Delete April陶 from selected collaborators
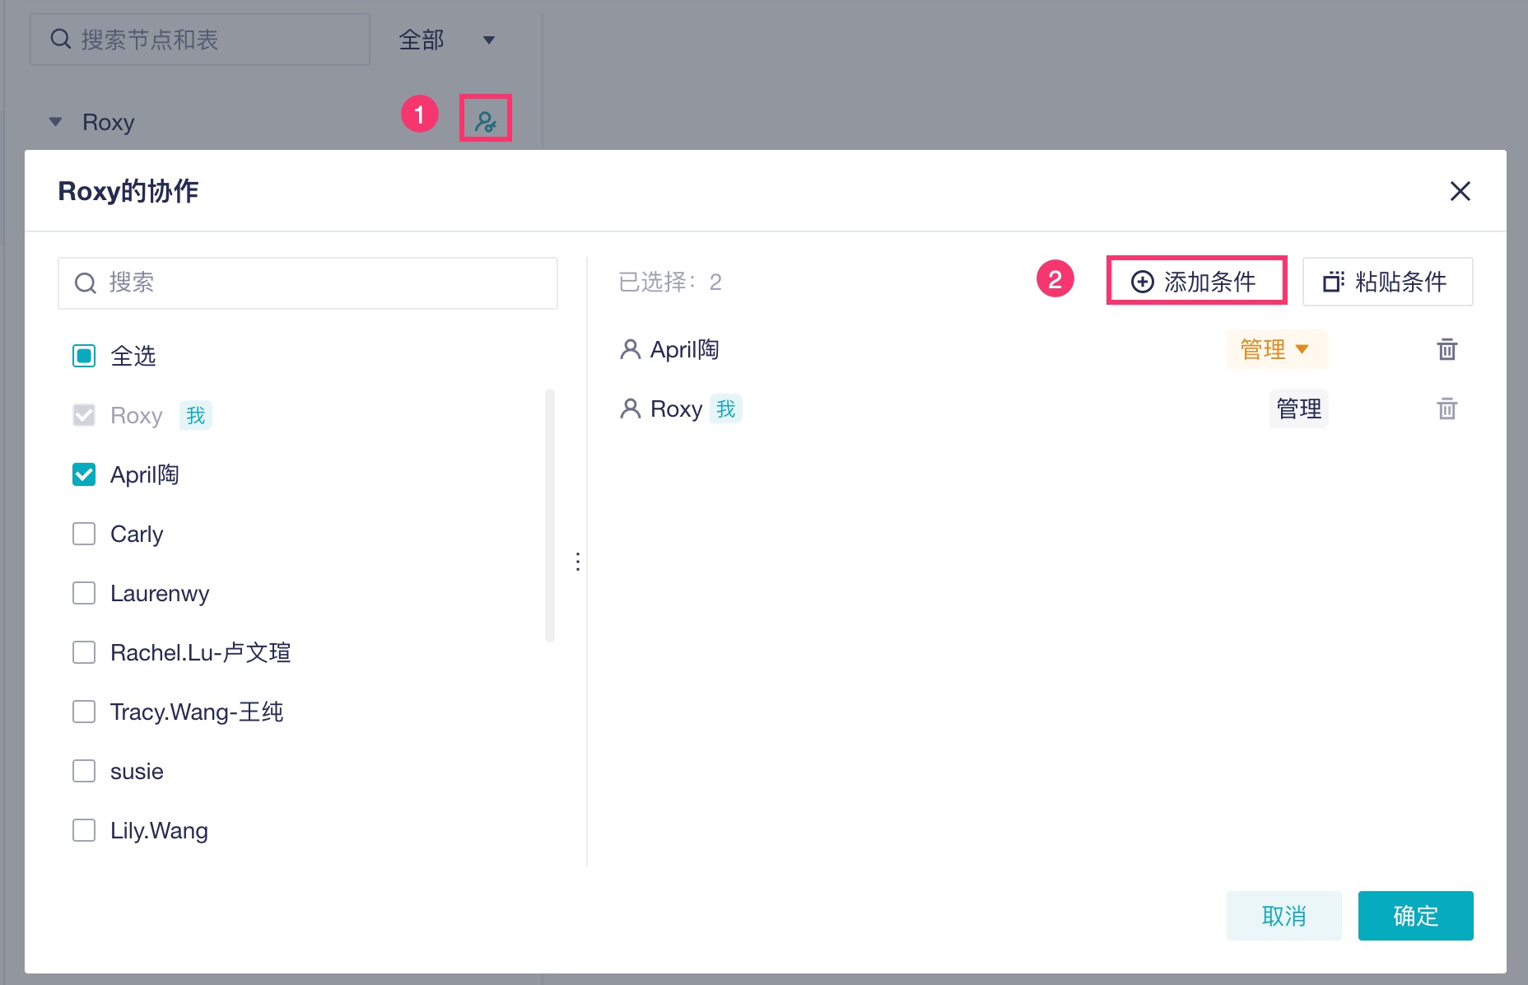 coord(1446,349)
